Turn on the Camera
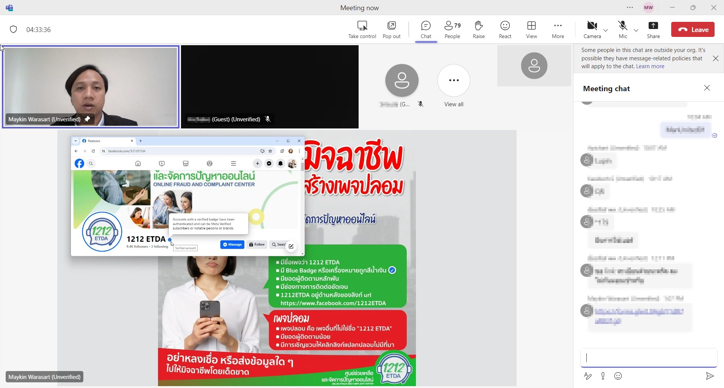Screen dimensions: 724x388 (592, 30)
